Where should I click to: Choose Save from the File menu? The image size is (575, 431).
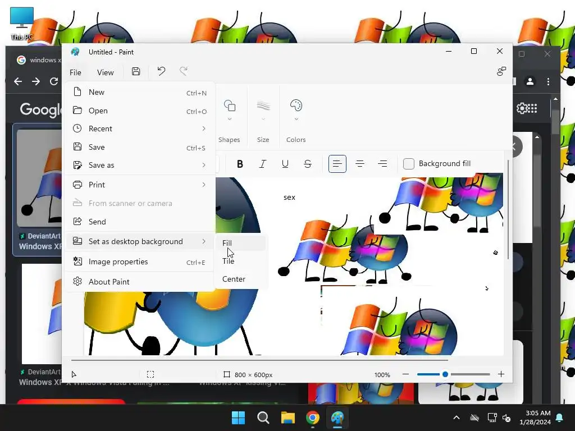139,148
